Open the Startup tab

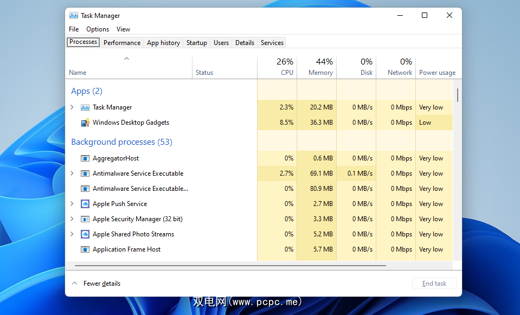tap(196, 43)
